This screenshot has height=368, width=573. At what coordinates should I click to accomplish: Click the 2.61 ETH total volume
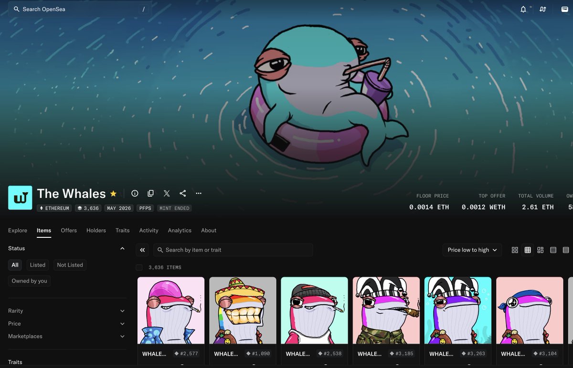click(x=538, y=207)
